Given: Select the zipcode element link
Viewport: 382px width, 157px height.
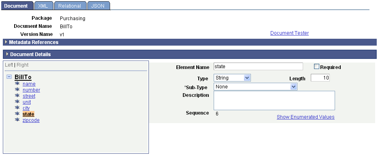Looking at the screenshot, I should coord(31,120).
